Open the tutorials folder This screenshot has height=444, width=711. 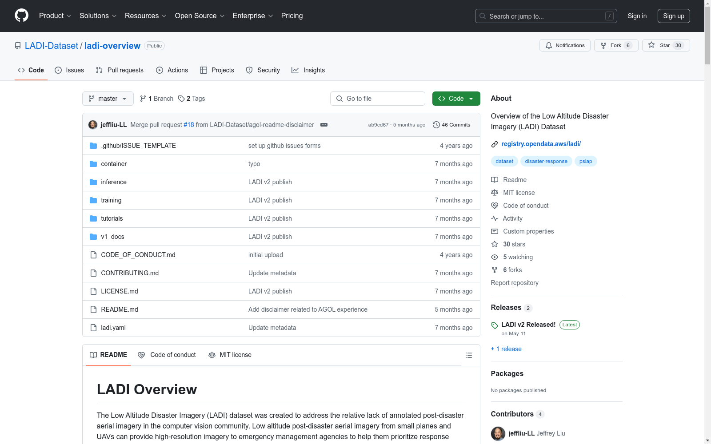[112, 218]
